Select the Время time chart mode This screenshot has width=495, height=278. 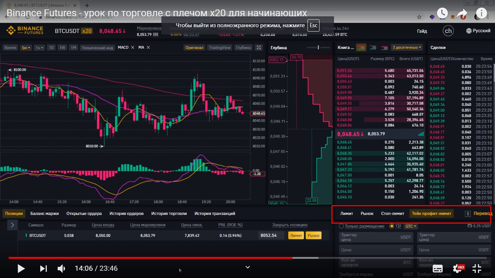coord(11,47)
